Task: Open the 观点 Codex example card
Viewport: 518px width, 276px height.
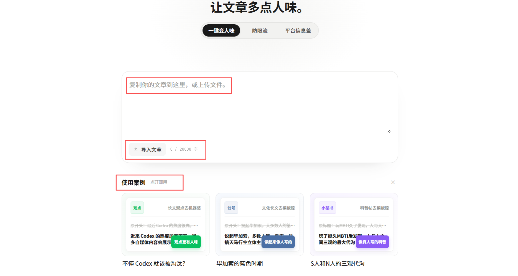Action: point(166,224)
